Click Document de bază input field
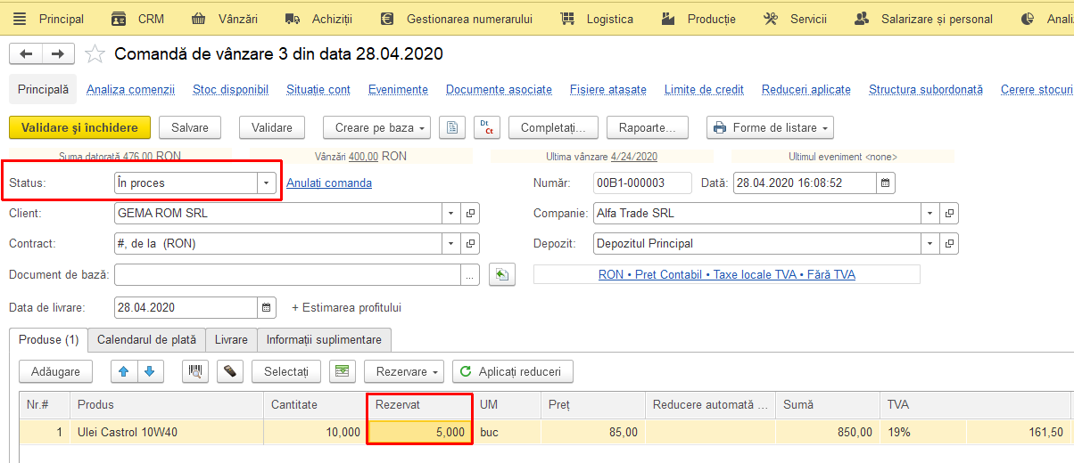 tap(287, 275)
